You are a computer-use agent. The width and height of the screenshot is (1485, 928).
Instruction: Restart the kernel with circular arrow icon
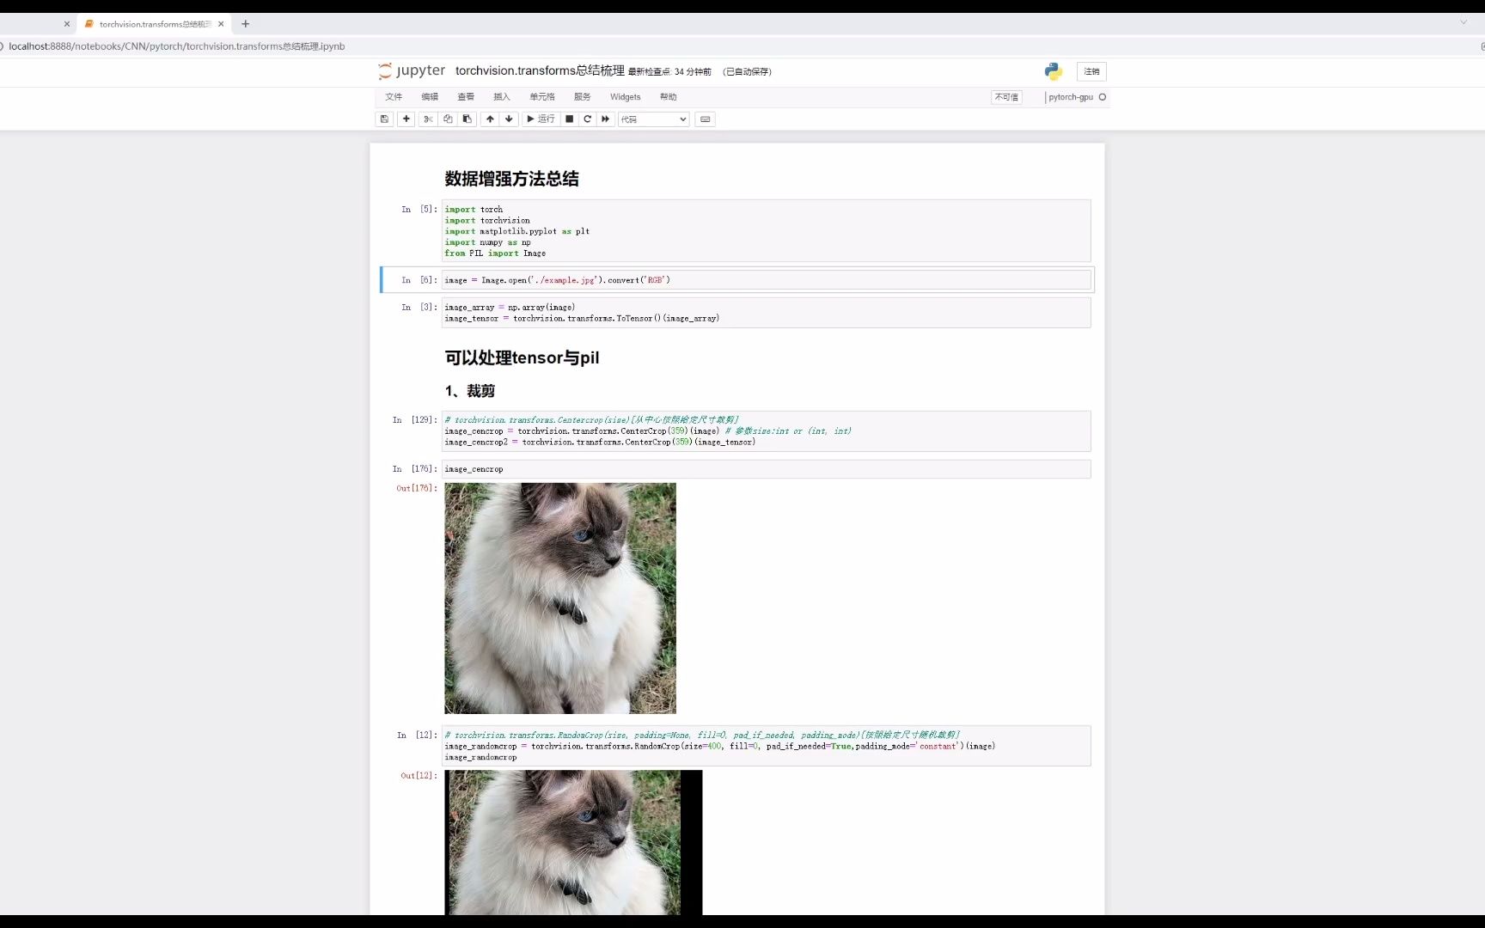click(x=588, y=119)
